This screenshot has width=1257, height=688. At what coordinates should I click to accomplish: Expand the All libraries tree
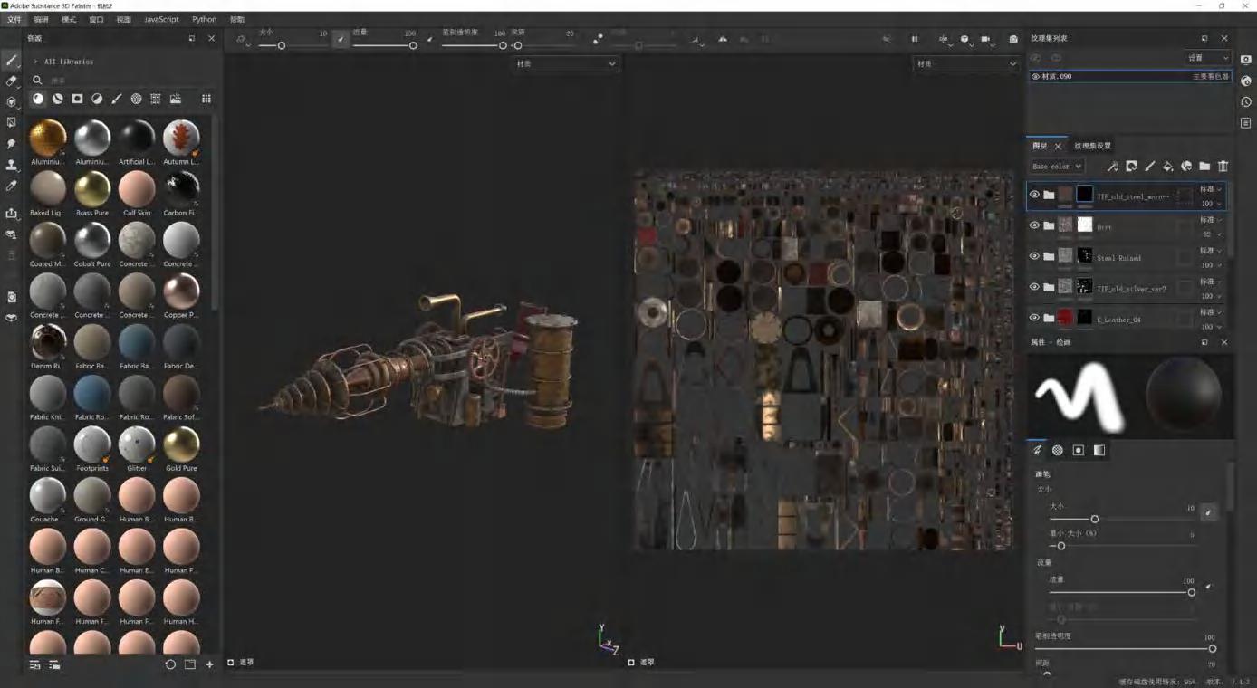pos(35,62)
